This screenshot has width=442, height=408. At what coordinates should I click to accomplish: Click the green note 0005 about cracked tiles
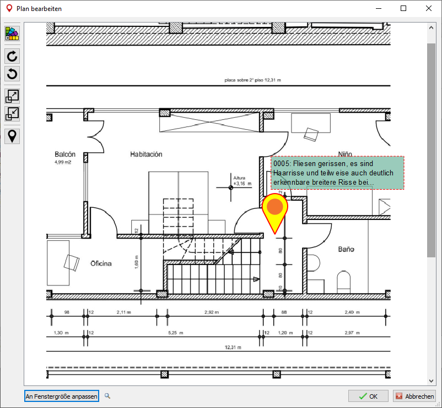pyautogui.click(x=337, y=173)
